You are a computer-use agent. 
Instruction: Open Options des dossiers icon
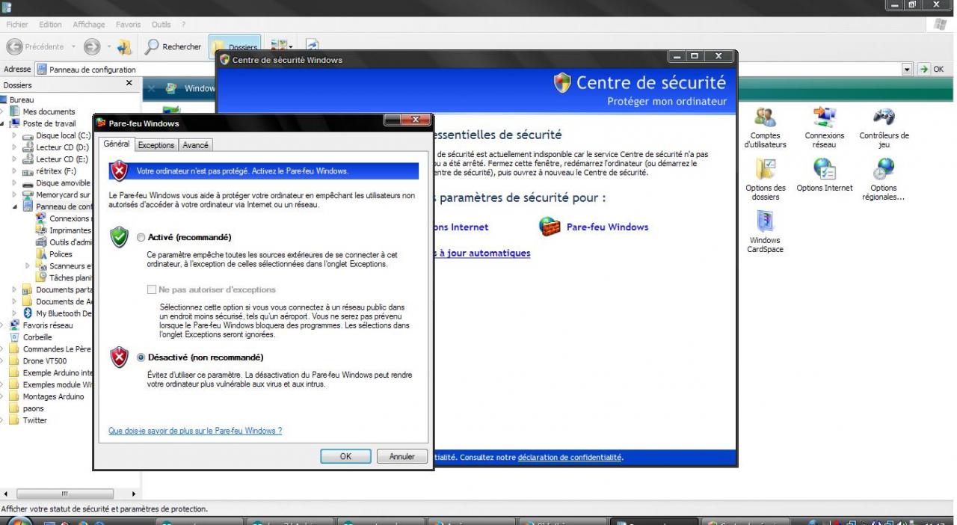765,179
